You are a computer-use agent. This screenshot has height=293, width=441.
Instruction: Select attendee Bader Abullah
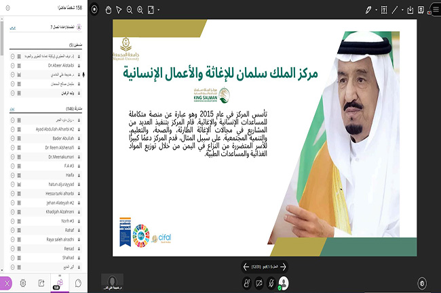tap(45, 139)
